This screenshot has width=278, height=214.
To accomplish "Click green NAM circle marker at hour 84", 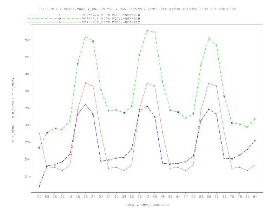I will (255, 119).
